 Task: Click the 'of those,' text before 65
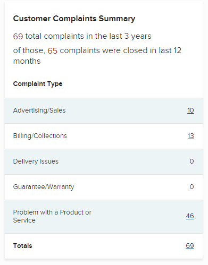(x=29, y=50)
